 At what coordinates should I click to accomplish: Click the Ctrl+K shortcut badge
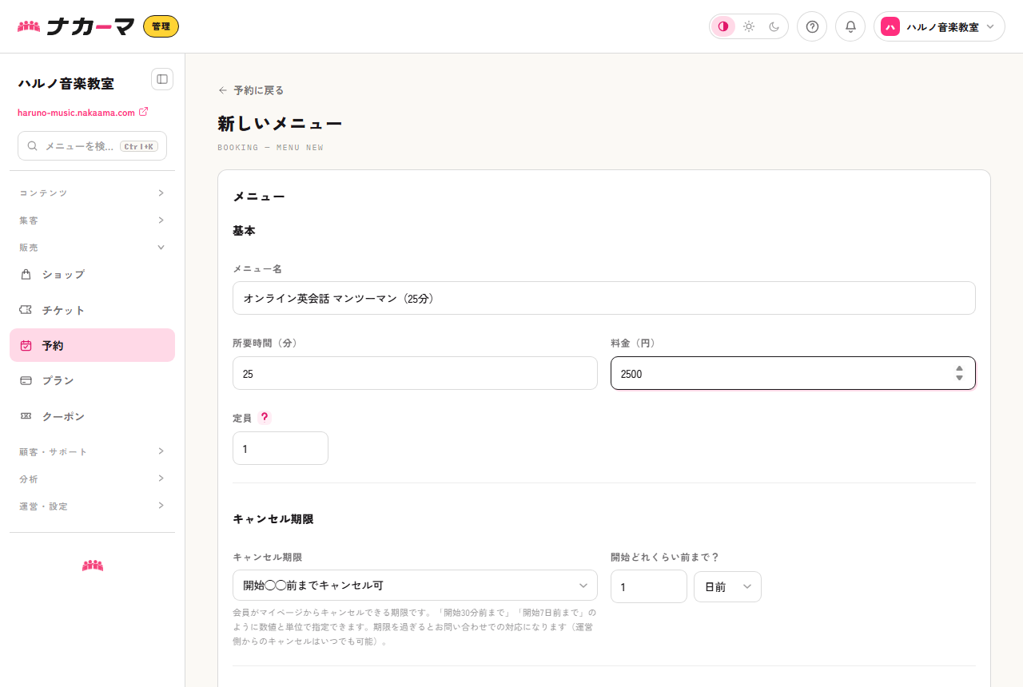pos(139,146)
